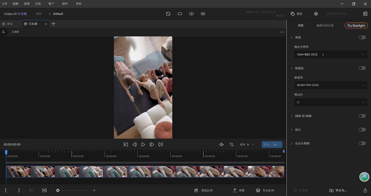The height and width of the screenshot is (196, 371).
Task: Expand the 增强 section chevron
Action: 291,38
